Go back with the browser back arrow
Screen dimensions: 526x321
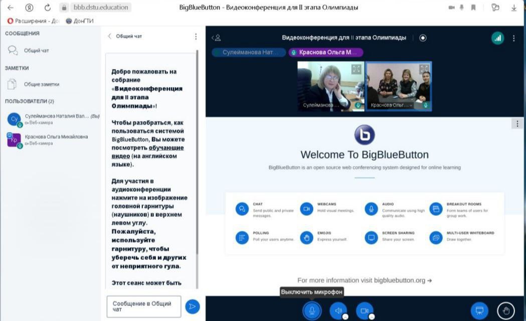(10, 8)
